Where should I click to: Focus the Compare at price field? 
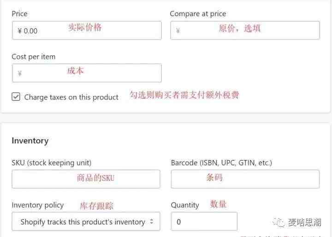tap(245, 30)
